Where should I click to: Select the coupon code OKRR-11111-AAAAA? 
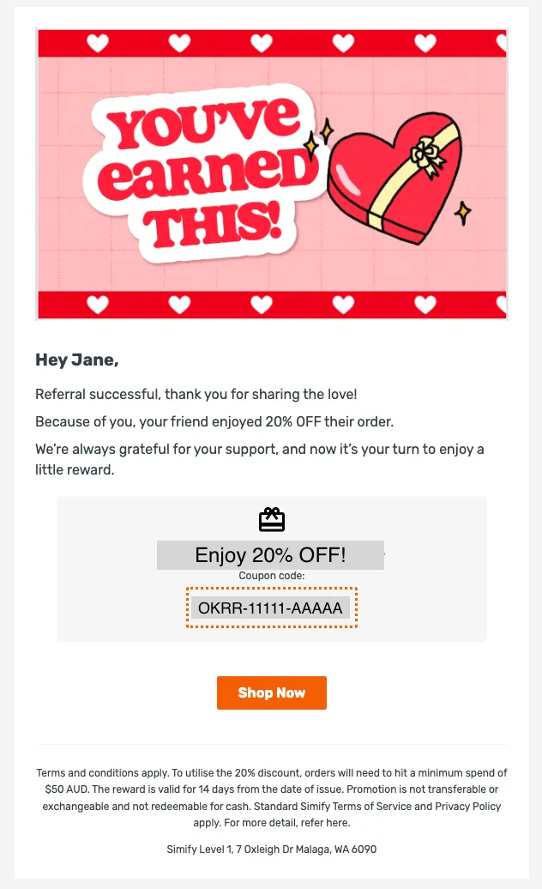[x=270, y=608]
